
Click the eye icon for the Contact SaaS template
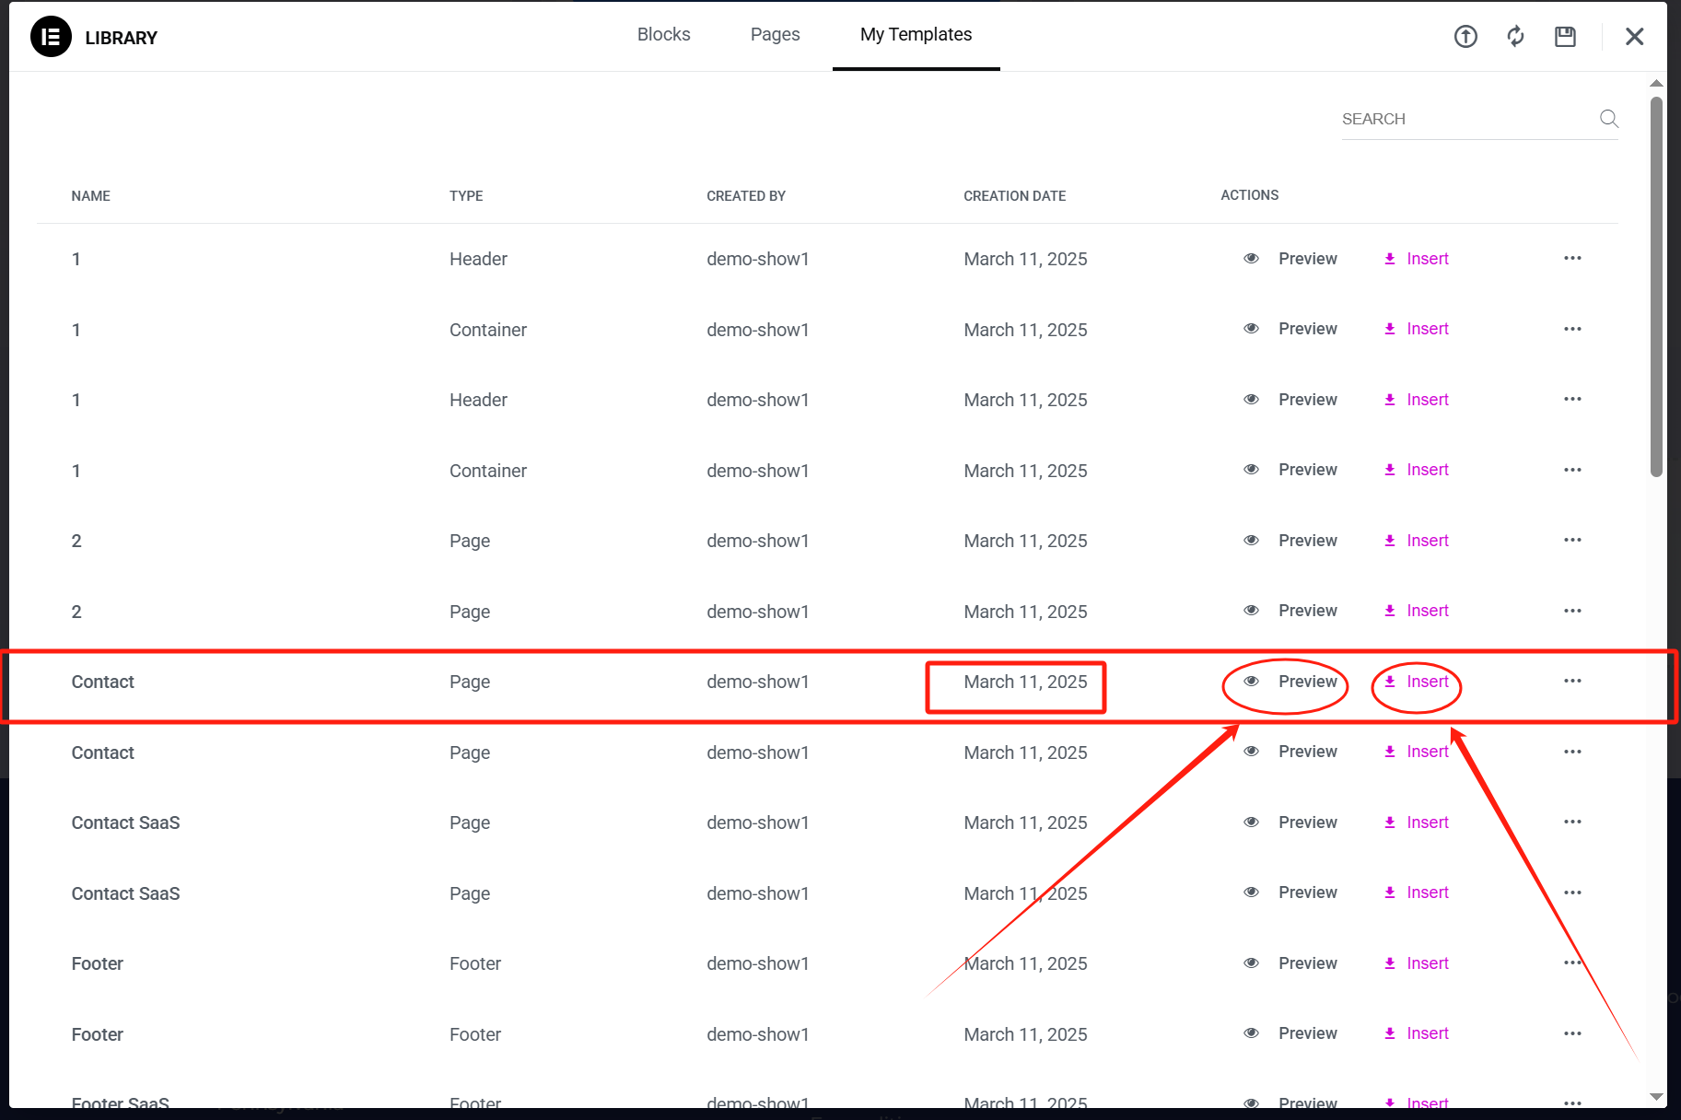[x=1251, y=822]
